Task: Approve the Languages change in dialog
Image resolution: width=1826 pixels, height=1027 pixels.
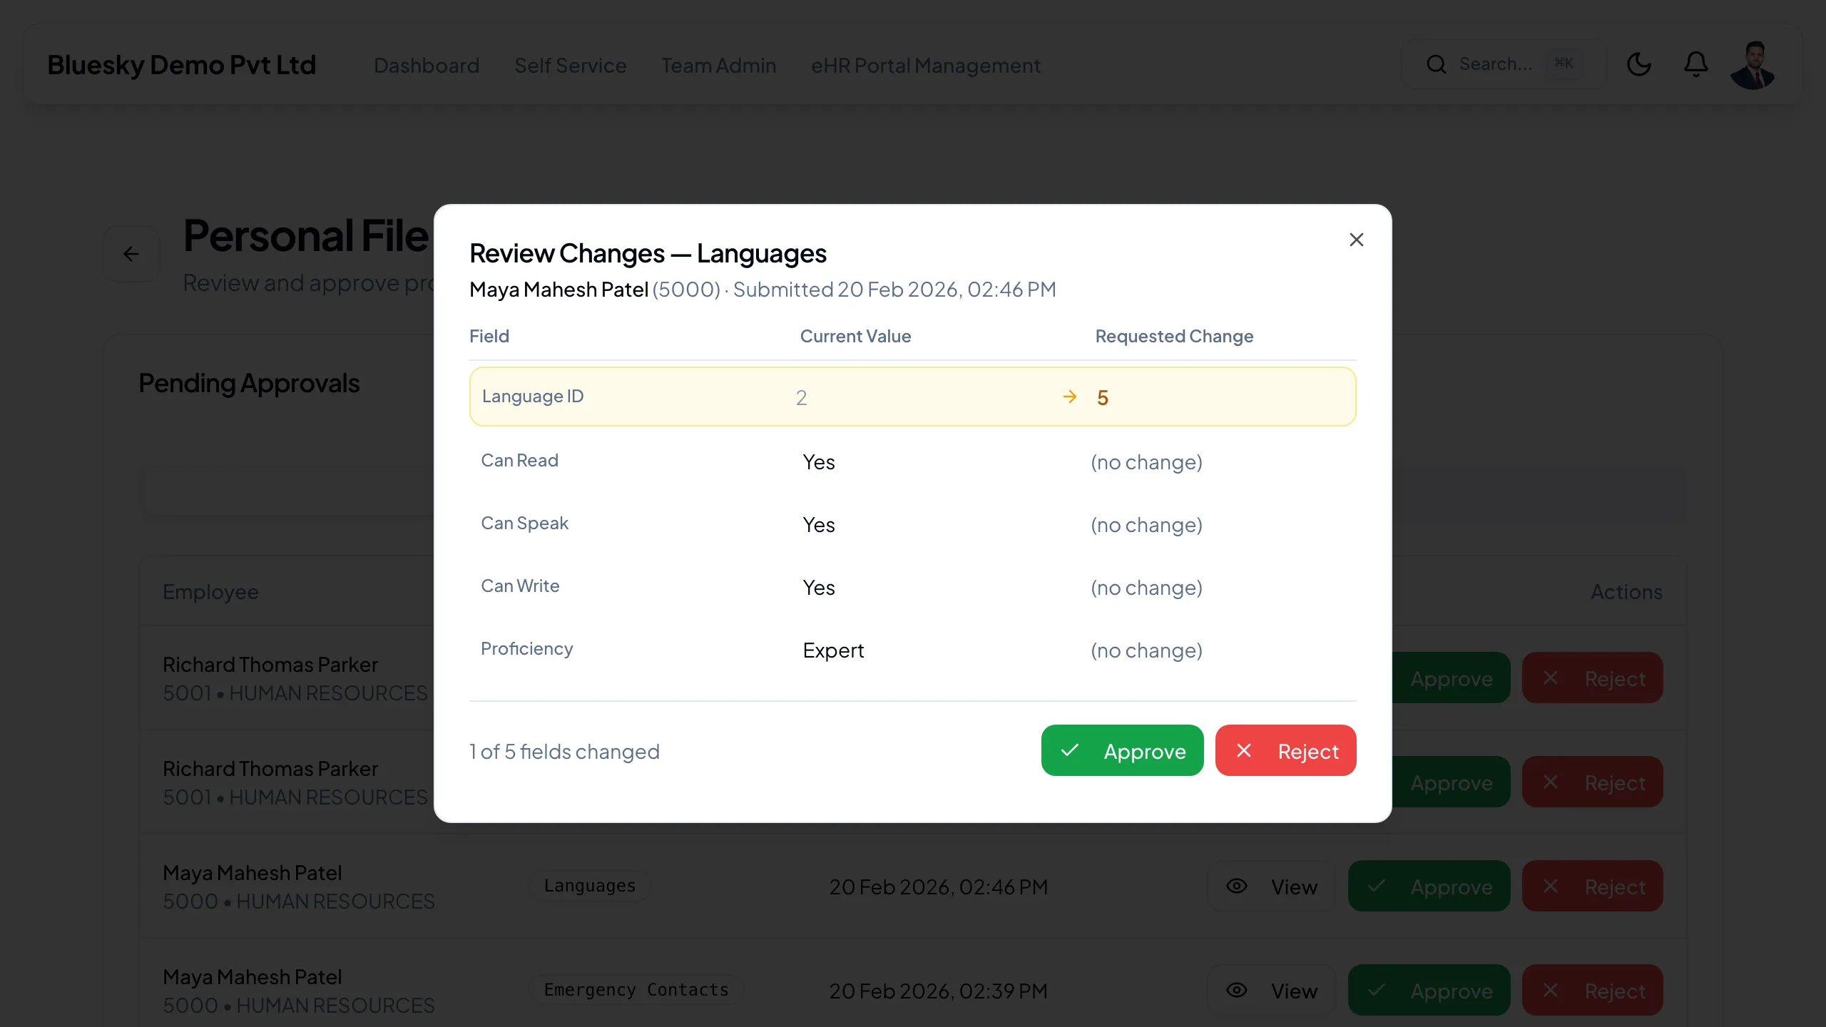Action: pos(1122,750)
